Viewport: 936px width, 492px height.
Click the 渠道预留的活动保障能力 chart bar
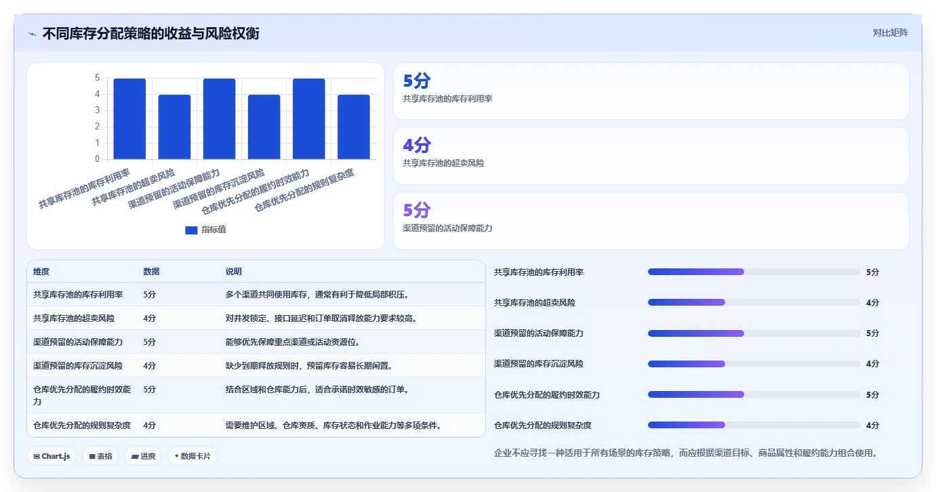click(x=219, y=119)
